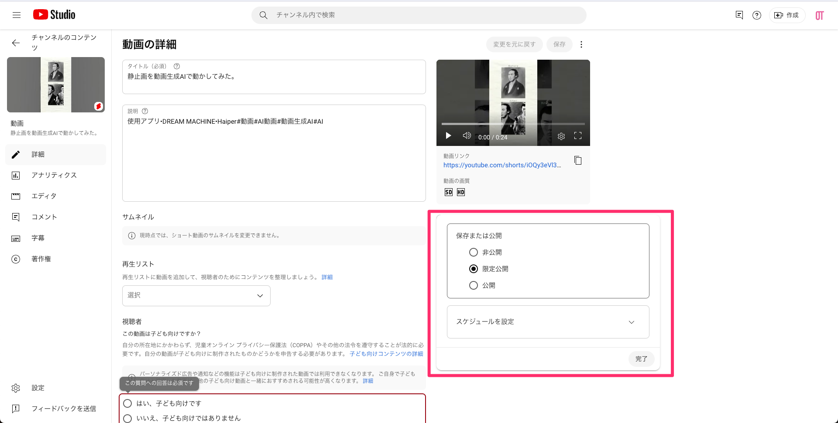The image size is (838, 423).
Task: Open the YouTube shorts video link
Action: pos(502,165)
